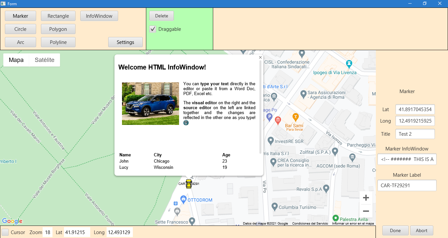This screenshot has width=448, height=238.
Task: Enable the Cursor checkbox
Action: (5, 232)
